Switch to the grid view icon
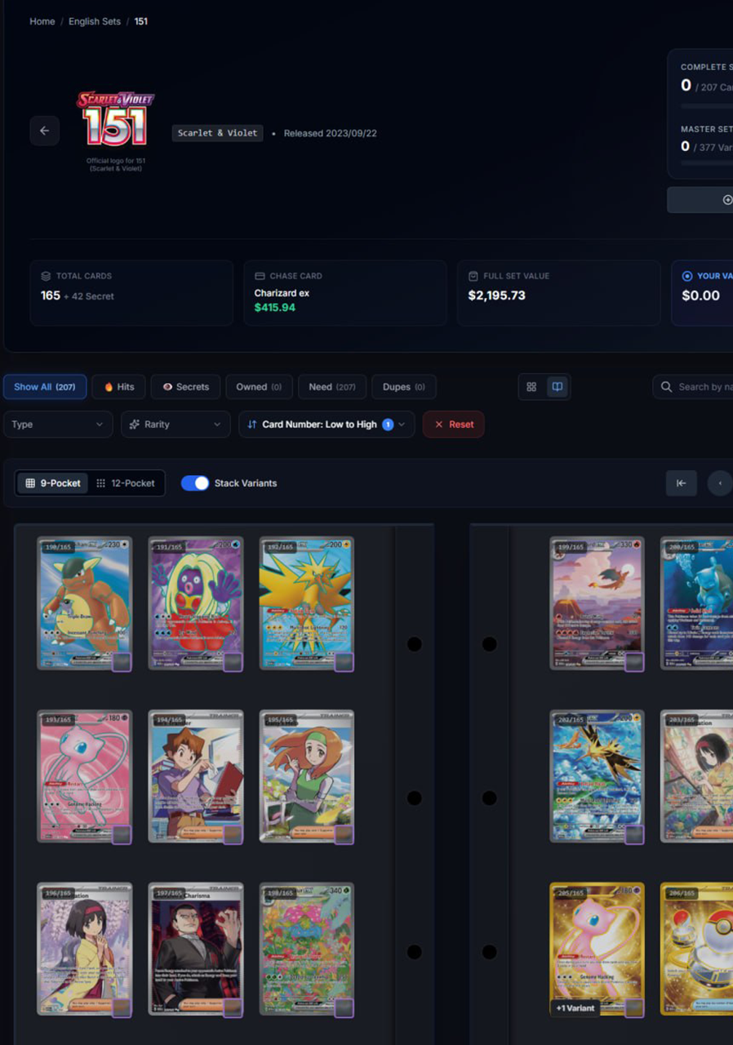This screenshot has height=1045, width=733. pyautogui.click(x=531, y=387)
